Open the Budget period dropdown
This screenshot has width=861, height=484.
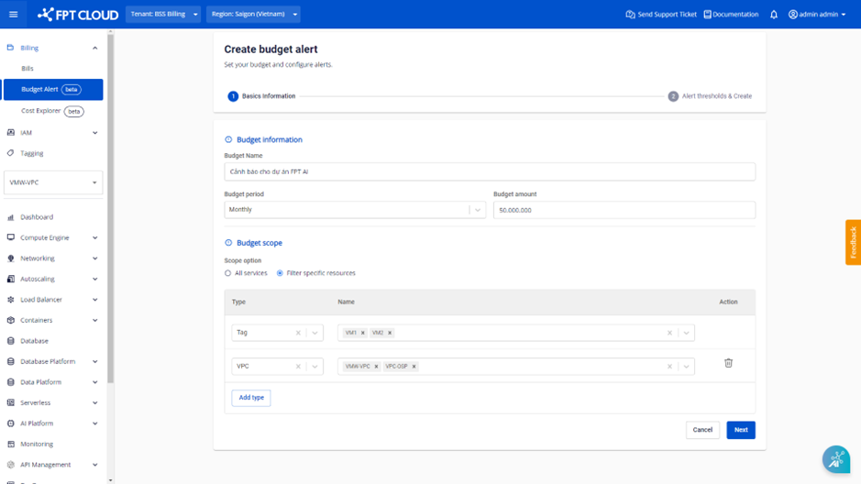click(x=355, y=210)
